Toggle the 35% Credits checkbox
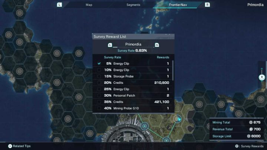The width and height of the screenshot is (267, 150). point(99,102)
